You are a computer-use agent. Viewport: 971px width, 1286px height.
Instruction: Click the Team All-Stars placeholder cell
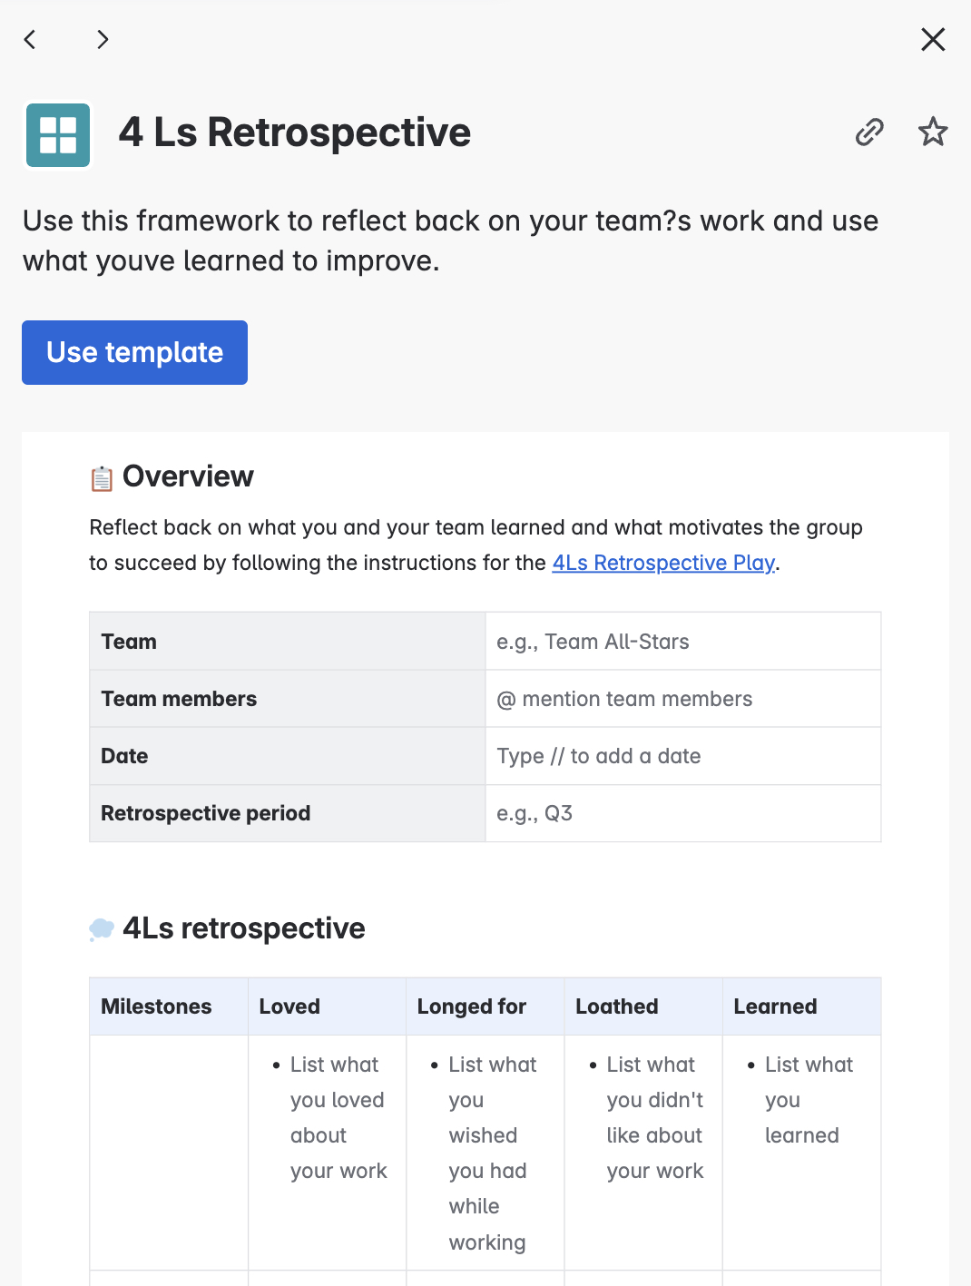(683, 642)
